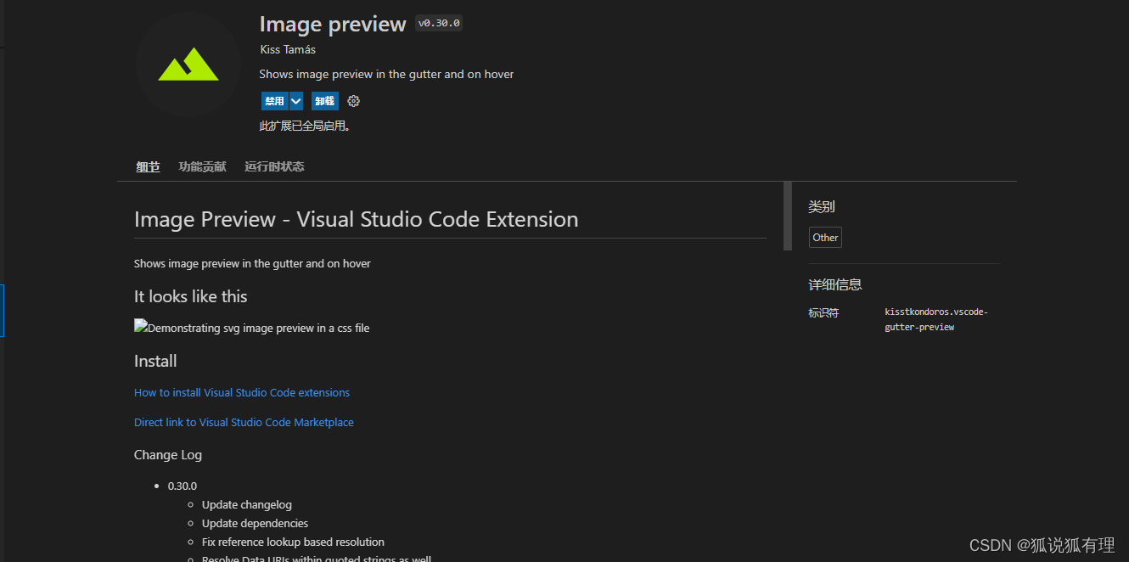Click the Other category tag
The height and width of the screenshot is (562, 1129).
click(x=825, y=238)
